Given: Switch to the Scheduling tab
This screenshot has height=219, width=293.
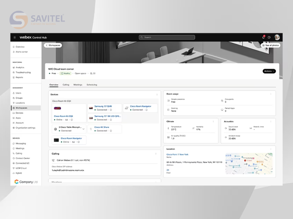Looking at the screenshot, I should coord(92,85).
